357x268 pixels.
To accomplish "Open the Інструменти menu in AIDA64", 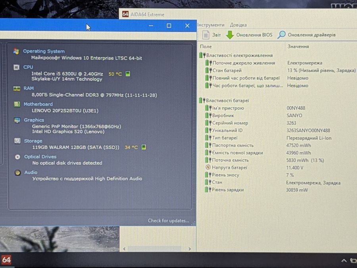I will point(211,25).
